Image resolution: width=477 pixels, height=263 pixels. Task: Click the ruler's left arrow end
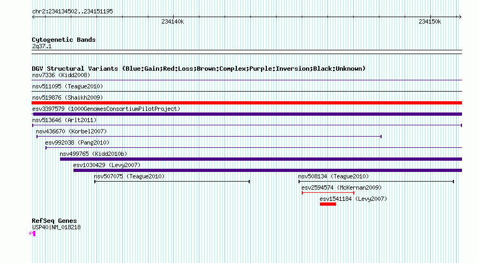[x=34, y=17]
